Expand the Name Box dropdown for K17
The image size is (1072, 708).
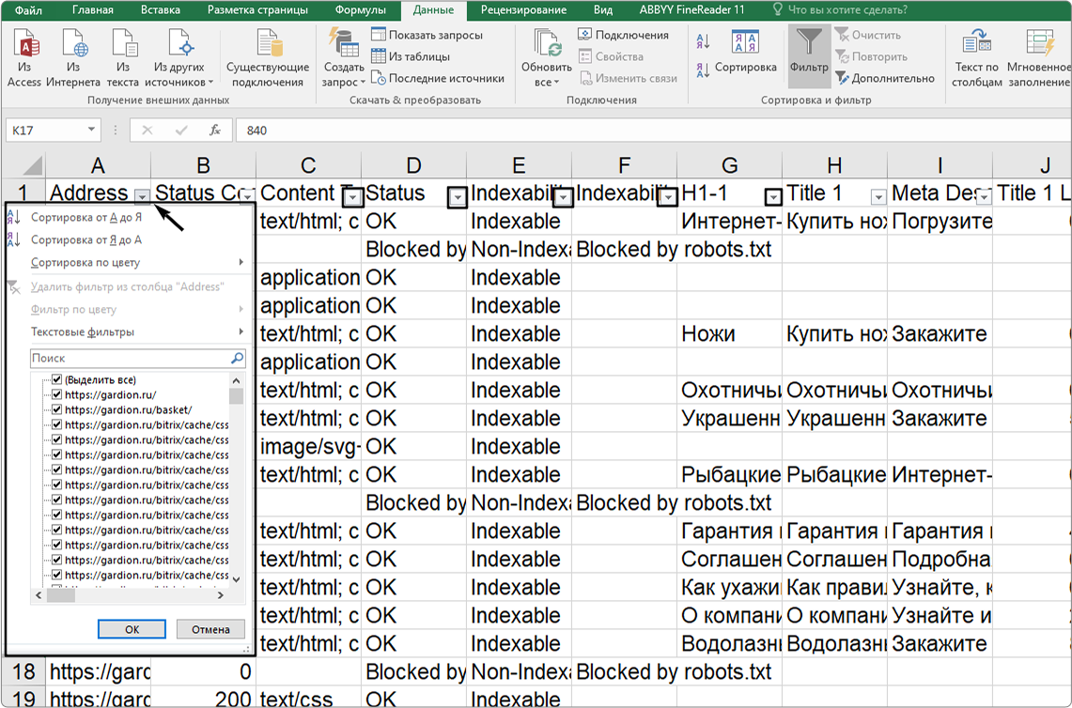pos(91,130)
